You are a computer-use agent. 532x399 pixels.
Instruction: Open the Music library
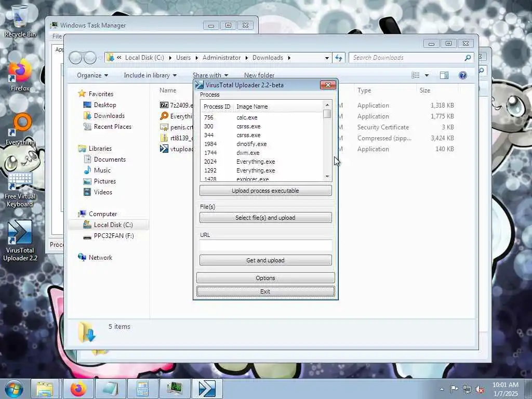coord(102,170)
